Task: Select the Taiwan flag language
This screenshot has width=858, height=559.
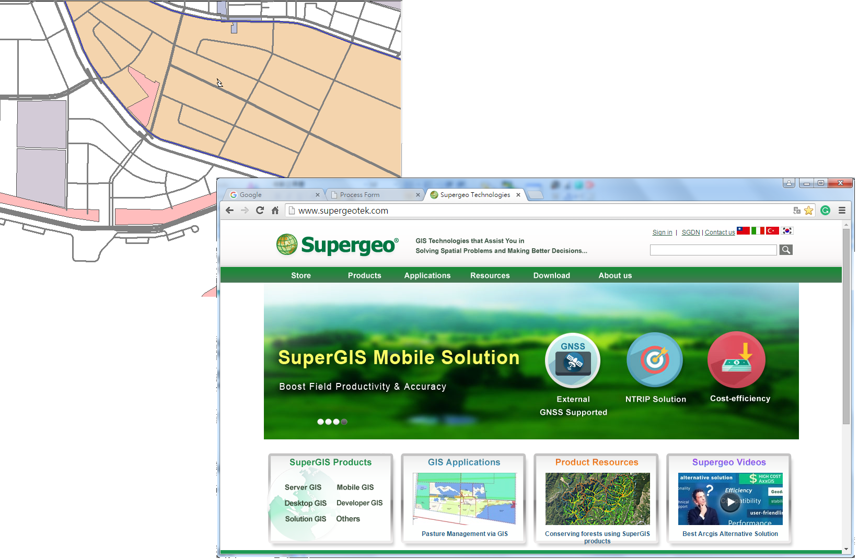Action: (x=743, y=230)
